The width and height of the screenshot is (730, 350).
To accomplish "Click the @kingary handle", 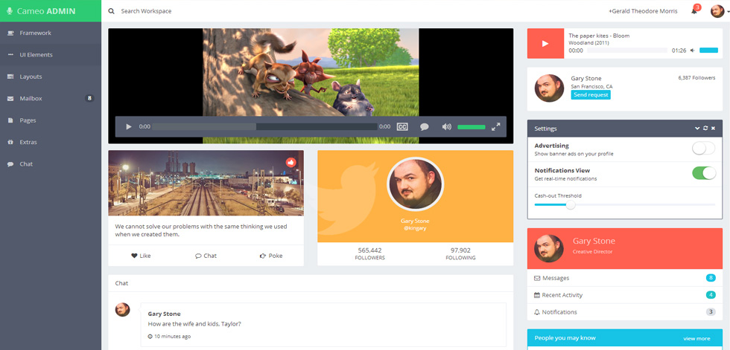I will (x=415, y=228).
